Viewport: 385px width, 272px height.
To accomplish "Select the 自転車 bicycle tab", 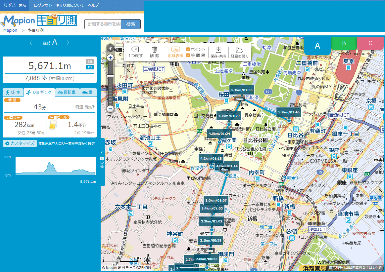I will coord(67,93).
